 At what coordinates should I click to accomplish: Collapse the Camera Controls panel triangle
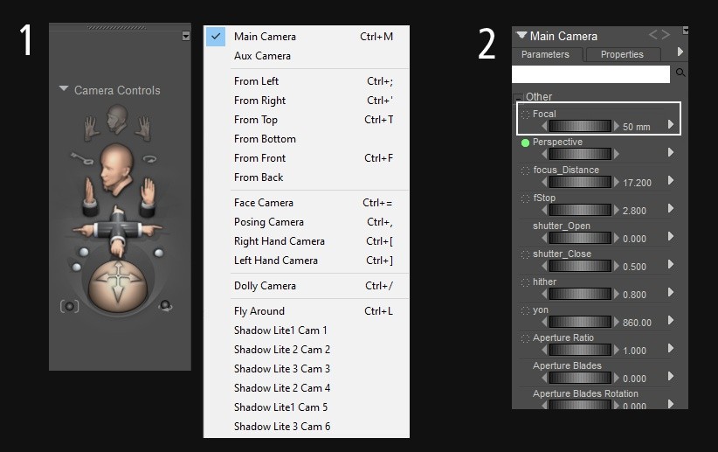coord(64,89)
